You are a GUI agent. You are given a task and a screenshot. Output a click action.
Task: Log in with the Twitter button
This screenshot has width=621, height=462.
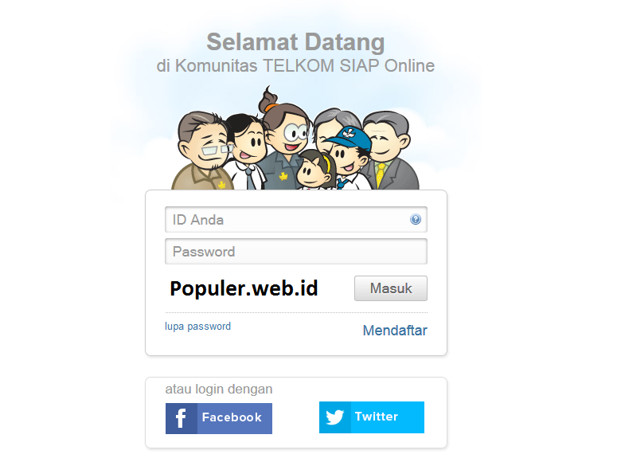372,417
